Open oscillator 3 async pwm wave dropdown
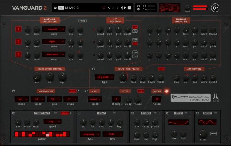The width and height of the screenshot is (231, 146). (x=54, y=54)
